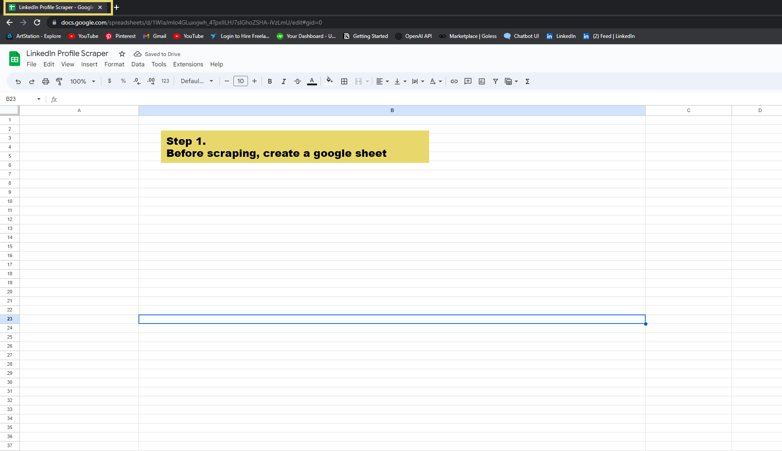Screen dimensions: 782x451
Task: Select column C header
Action: pyautogui.click(x=688, y=110)
